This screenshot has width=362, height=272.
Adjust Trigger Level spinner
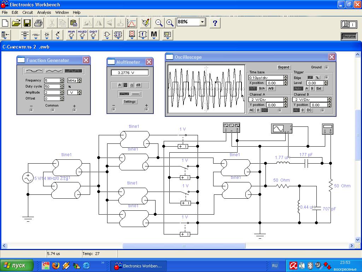point(326,83)
